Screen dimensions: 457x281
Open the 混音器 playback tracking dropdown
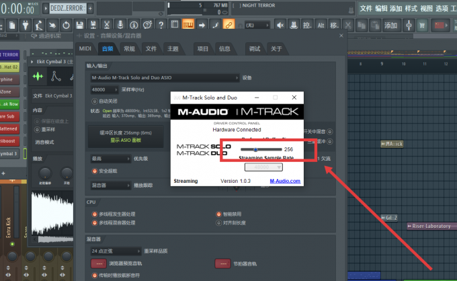point(110,186)
